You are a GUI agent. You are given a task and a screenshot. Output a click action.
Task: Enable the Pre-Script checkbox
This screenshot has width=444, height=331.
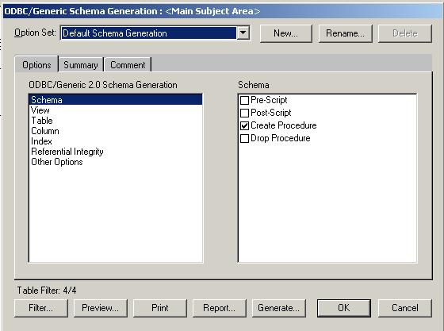[x=244, y=100]
